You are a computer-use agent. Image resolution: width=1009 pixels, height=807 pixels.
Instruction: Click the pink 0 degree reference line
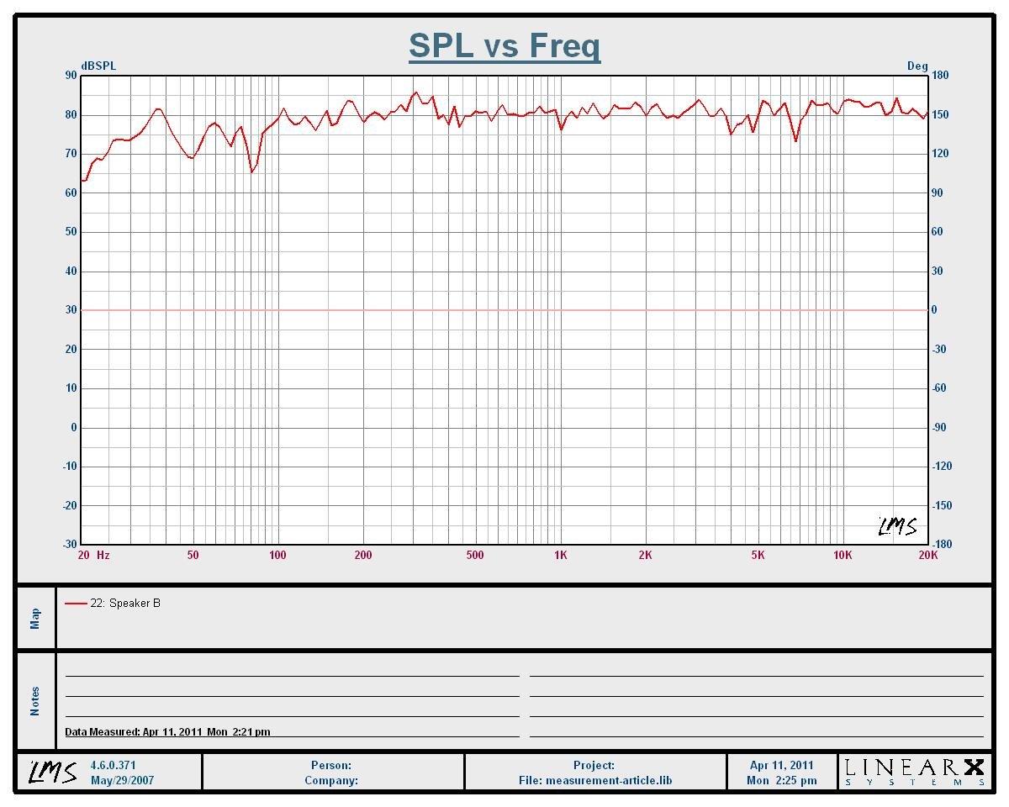504,310
